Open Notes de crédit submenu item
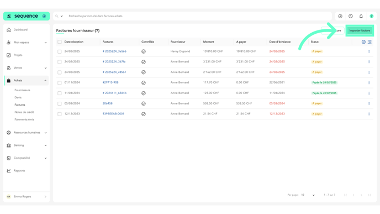Viewport: 380px width, 214px height. click(x=24, y=112)
